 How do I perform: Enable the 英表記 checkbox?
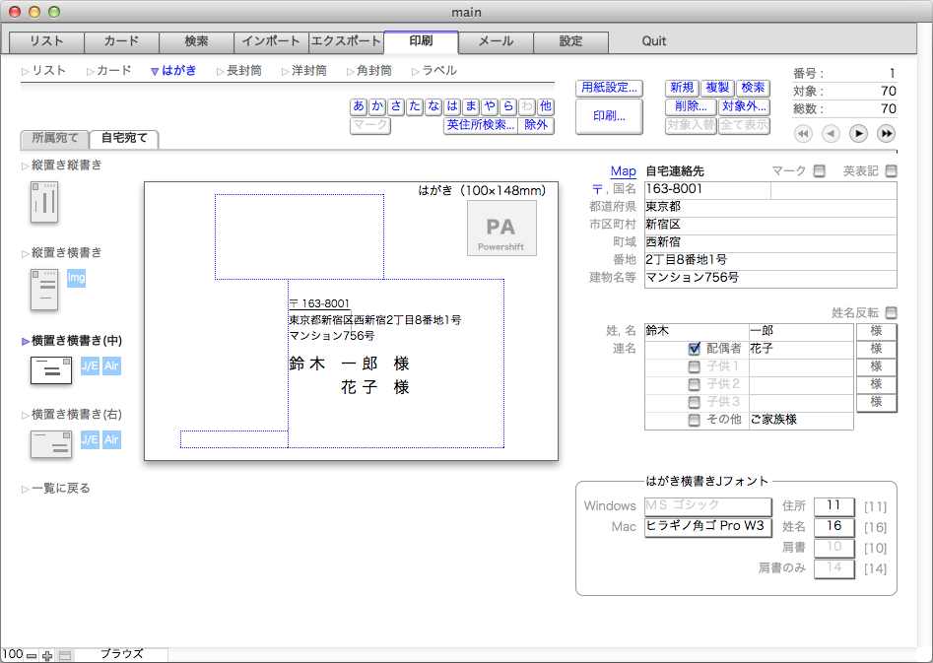point(891,171)
